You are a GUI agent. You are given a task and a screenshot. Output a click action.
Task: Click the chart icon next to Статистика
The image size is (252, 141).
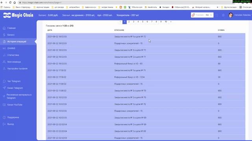pyautogui.click(x=4, y=55)
